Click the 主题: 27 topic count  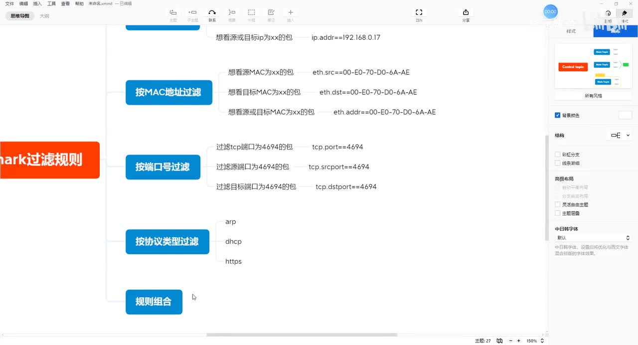482,341
